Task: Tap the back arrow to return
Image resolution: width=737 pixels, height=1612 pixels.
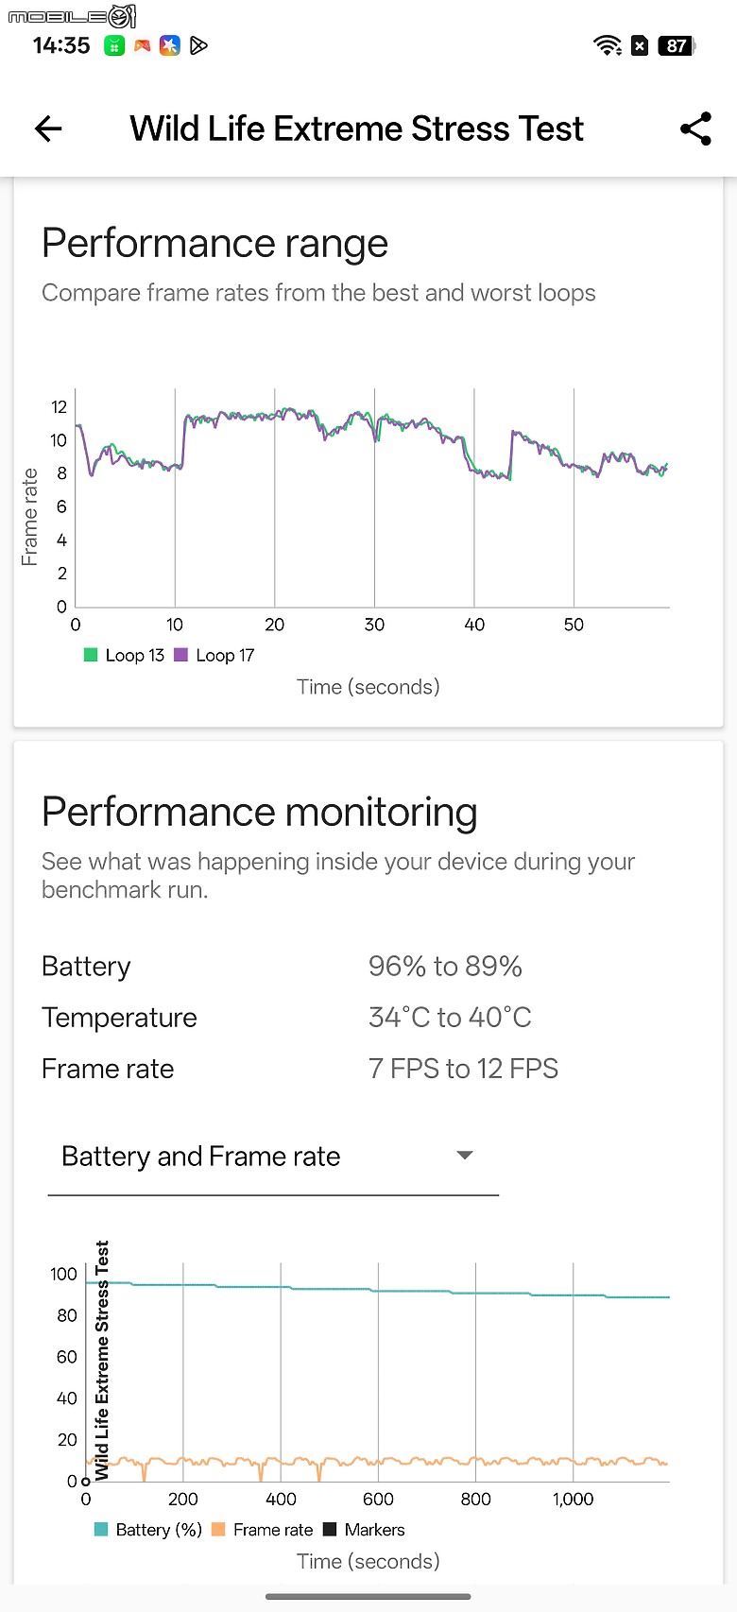Action: 47,129
